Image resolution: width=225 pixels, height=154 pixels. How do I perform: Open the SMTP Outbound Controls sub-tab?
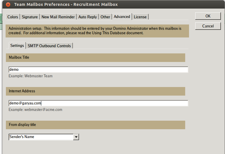tap(49, 46)
